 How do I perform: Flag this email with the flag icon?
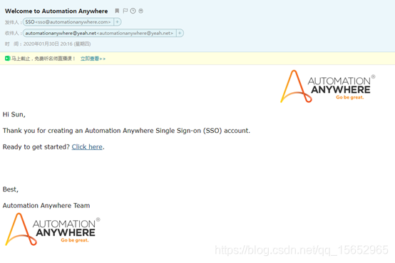[125, 11]
